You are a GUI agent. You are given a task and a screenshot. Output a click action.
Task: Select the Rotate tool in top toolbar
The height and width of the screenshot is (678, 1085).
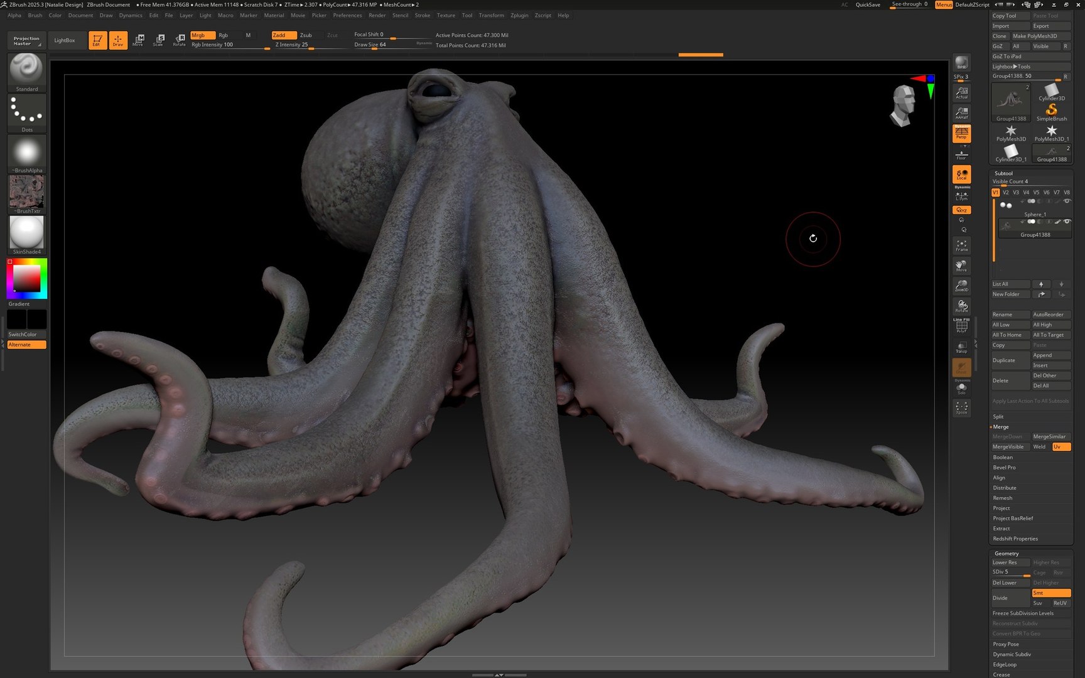(179, 40)
